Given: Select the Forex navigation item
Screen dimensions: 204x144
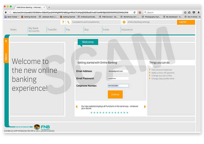Looking at the screenshot, I should tap(106, 30).
